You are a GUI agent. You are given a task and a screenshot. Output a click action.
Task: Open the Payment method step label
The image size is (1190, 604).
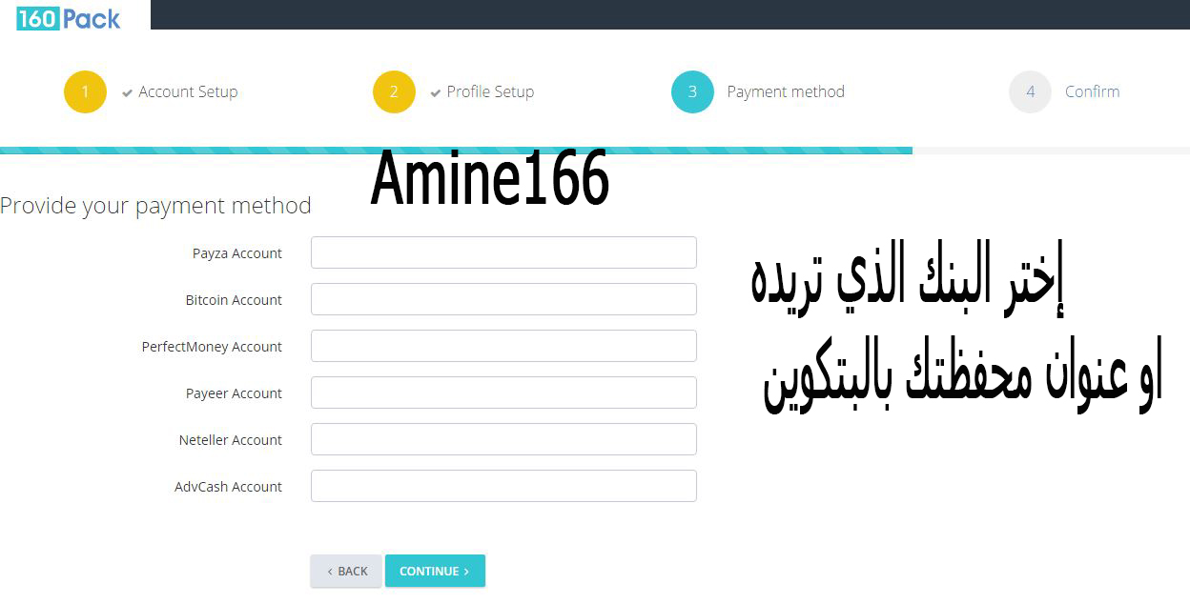click(x=786, y=92)
